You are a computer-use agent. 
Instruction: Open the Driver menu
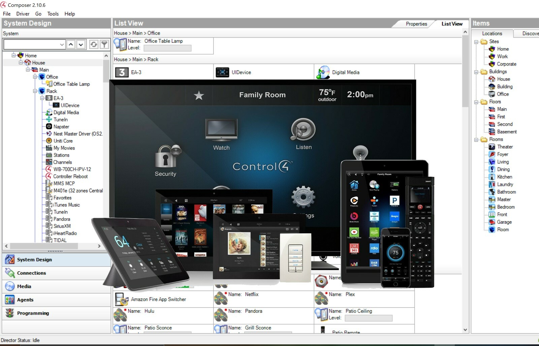(x=23, y=14)
